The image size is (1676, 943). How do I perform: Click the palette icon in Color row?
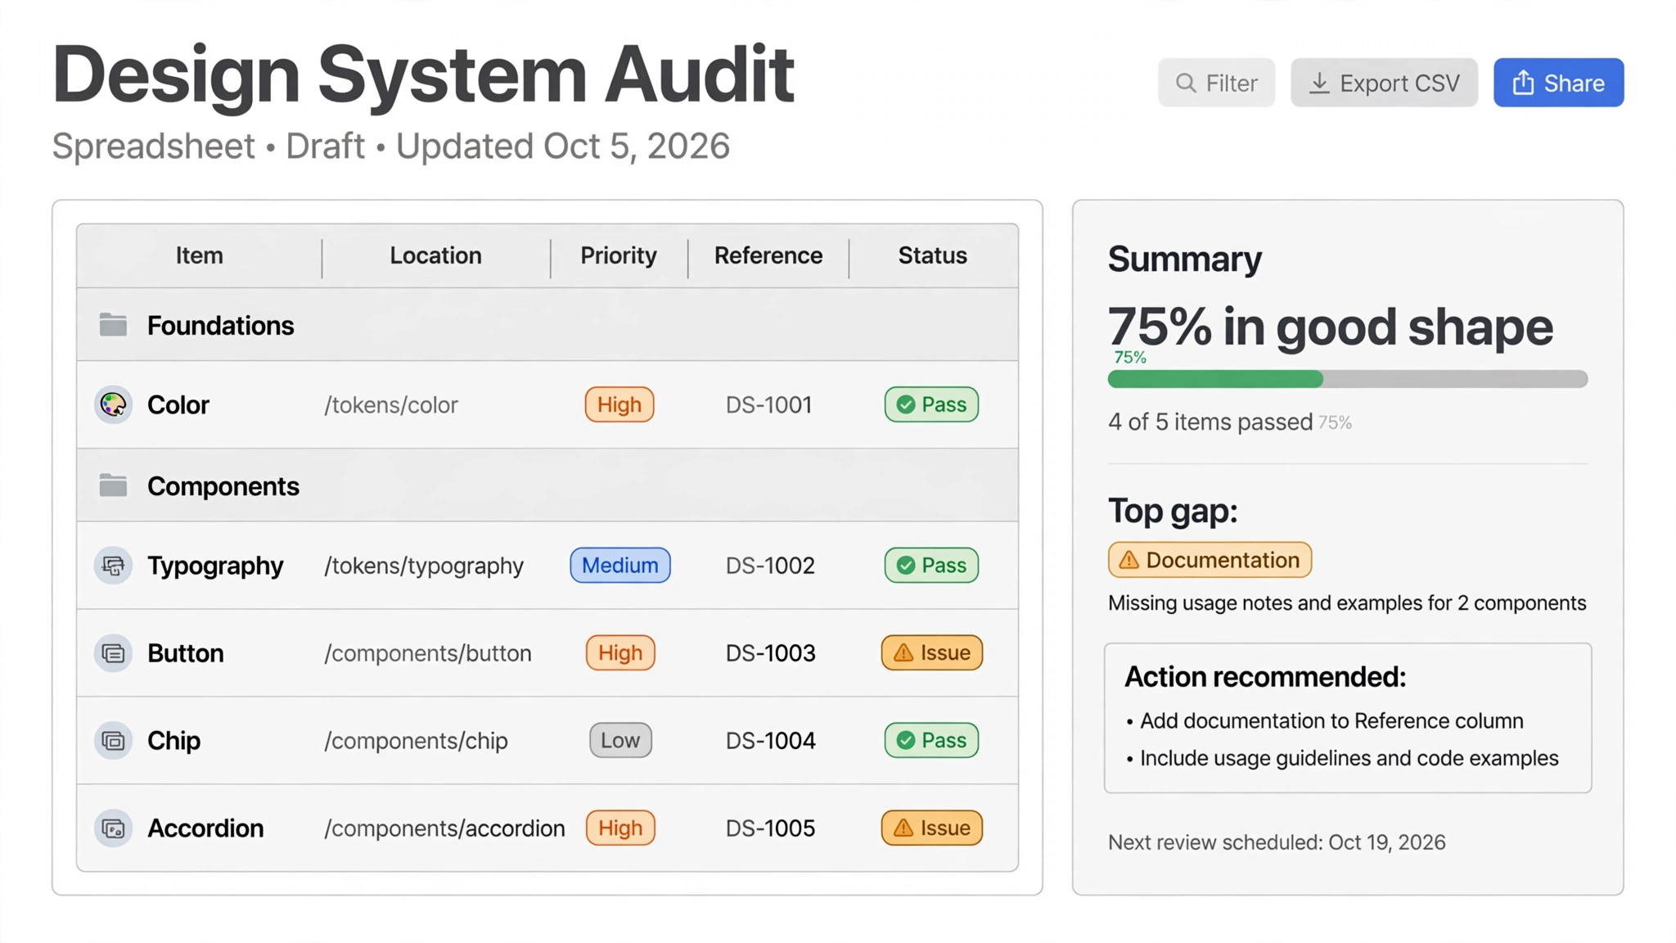113,404
